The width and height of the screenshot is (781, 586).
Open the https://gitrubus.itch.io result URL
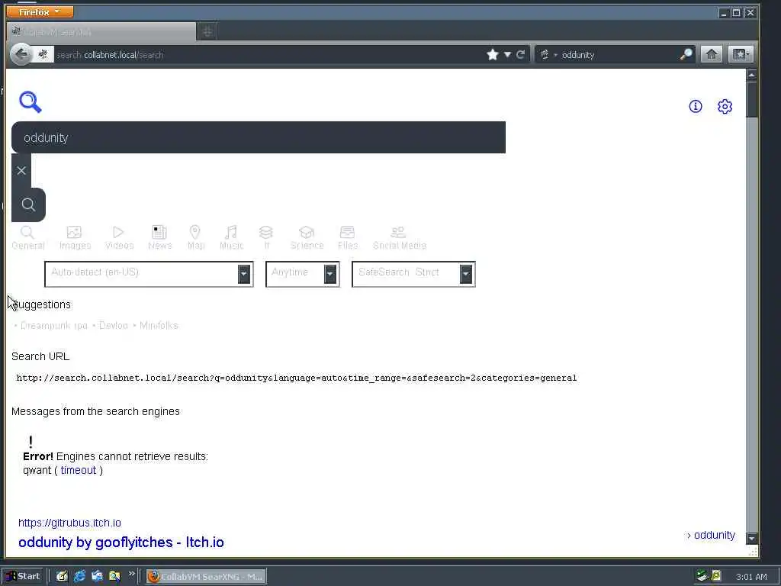pos(69,522)
